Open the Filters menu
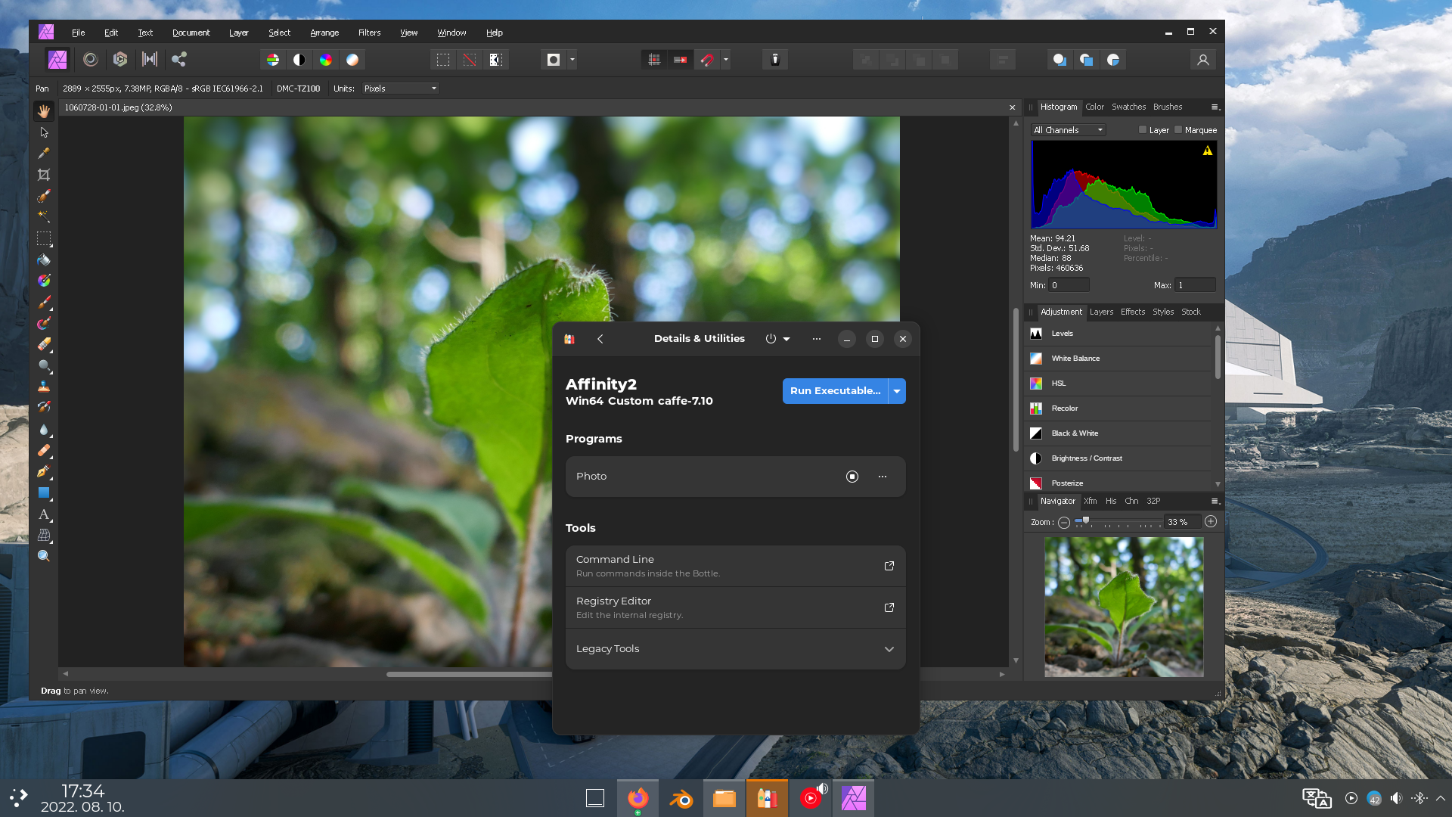This screenshot has height=817, width=1452. pos(370,33)
